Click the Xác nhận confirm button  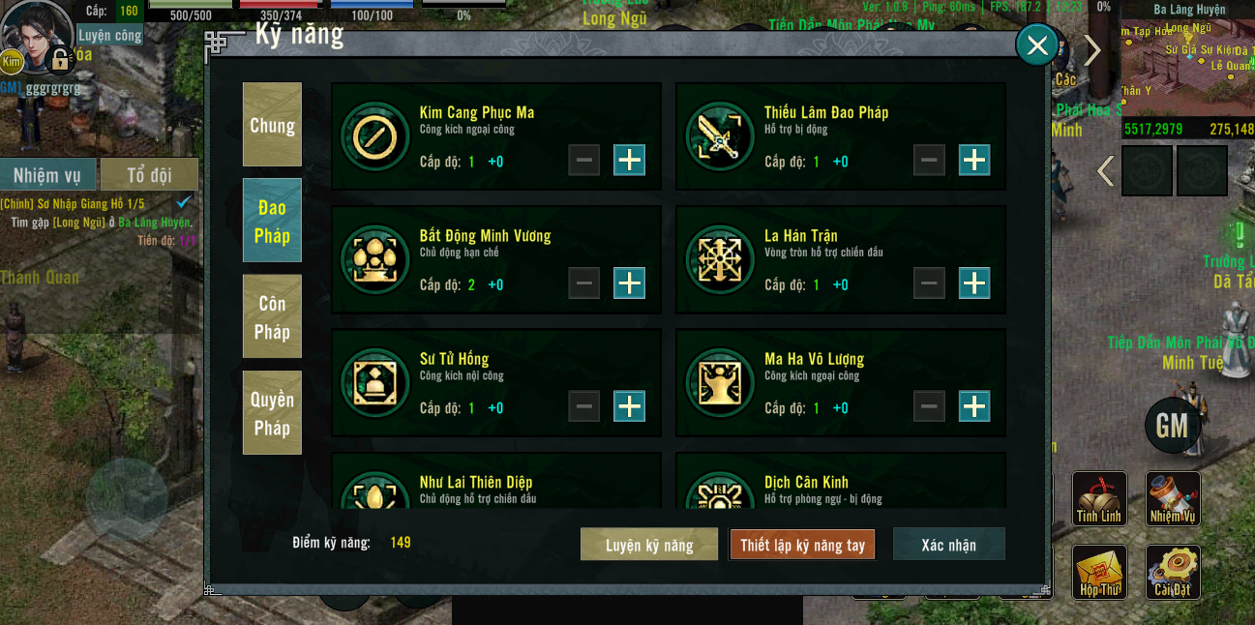tap(949, 545)
